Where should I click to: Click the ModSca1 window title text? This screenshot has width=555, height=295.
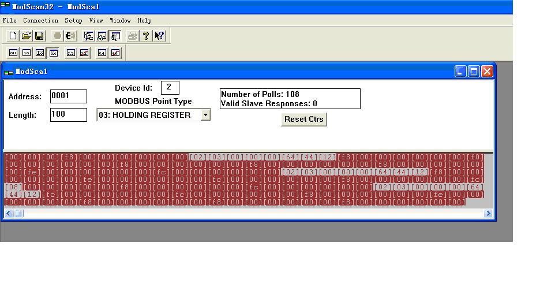coord(31,72)
